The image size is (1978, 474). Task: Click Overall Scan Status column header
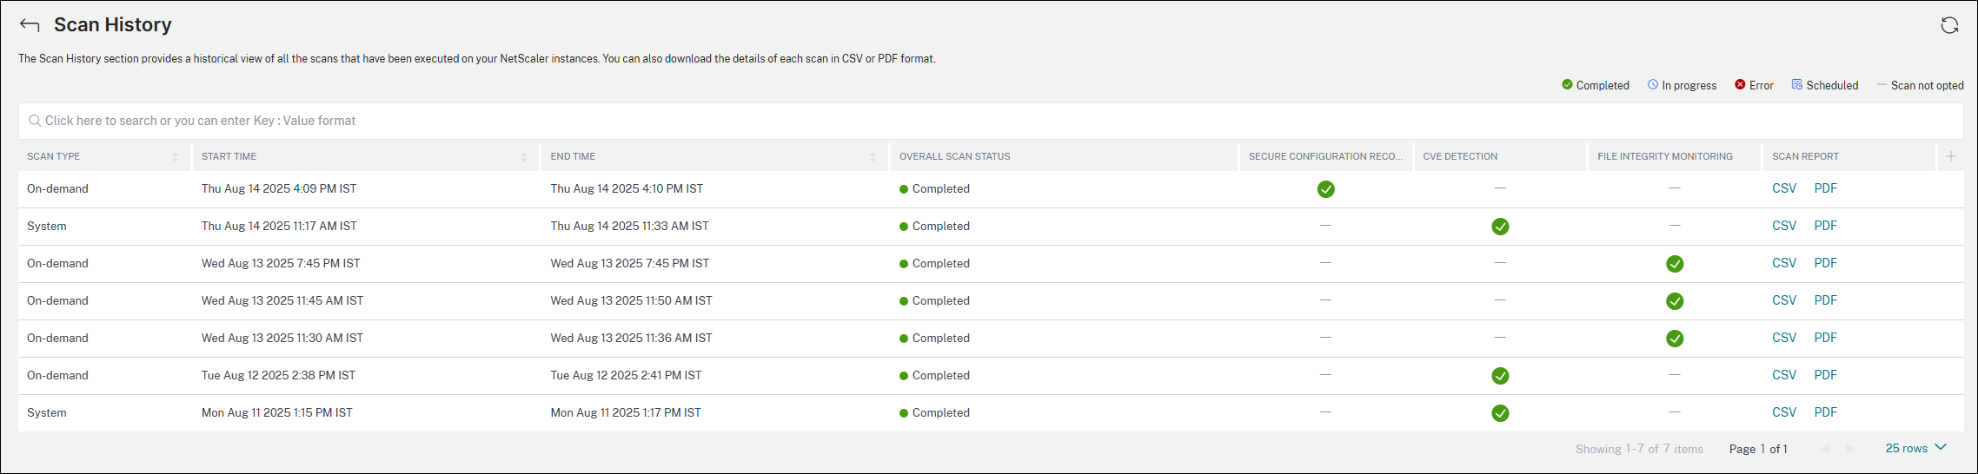[x=954, y=156]
